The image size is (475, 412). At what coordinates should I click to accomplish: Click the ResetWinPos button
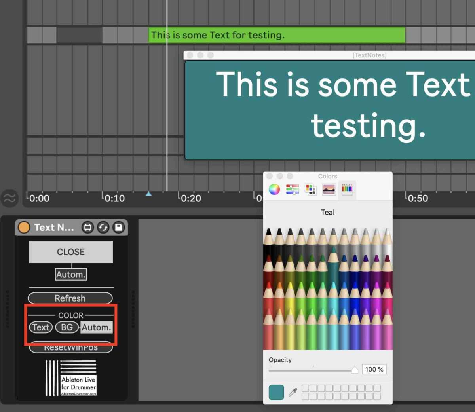[70, 347]
